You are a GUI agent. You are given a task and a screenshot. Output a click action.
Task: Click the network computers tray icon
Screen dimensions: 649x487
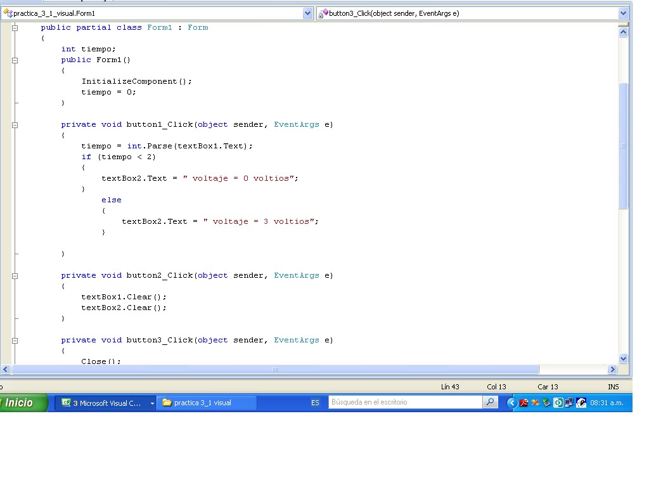pos(569,403)
